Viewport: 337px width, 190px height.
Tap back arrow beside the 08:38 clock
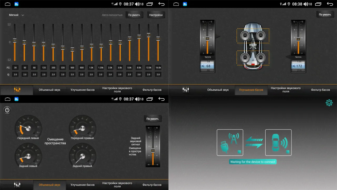point(330,4)
